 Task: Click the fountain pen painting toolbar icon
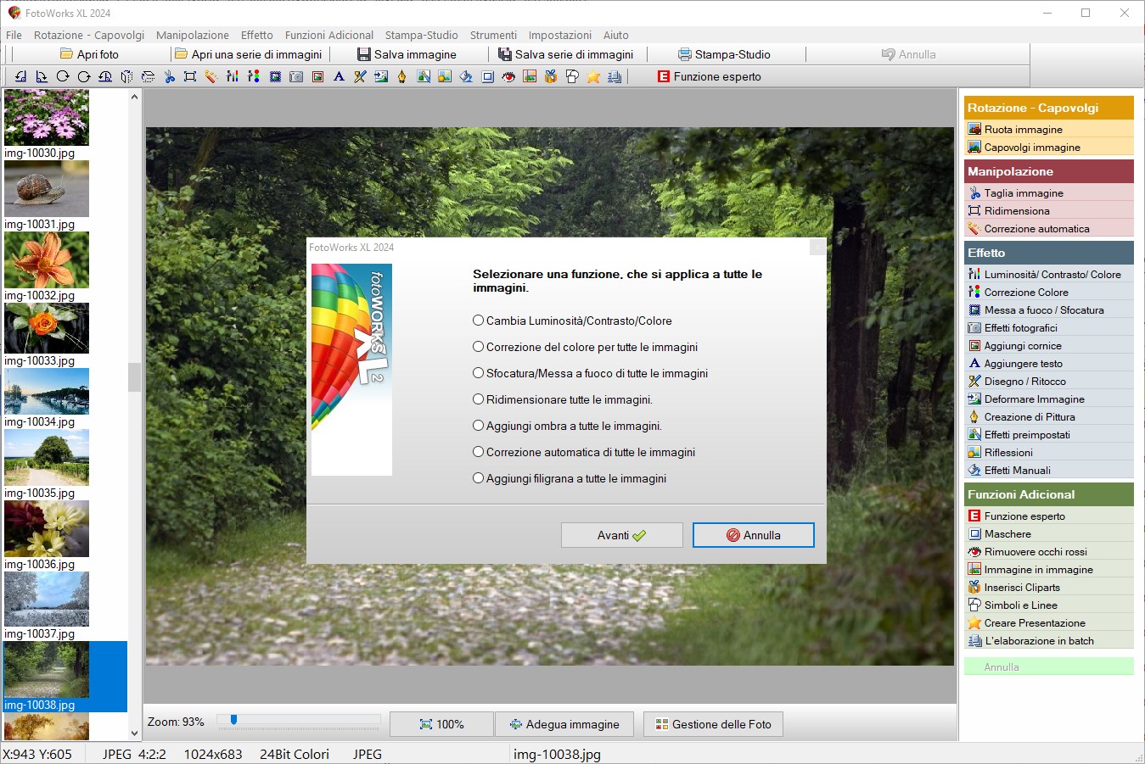click(402, 76)
